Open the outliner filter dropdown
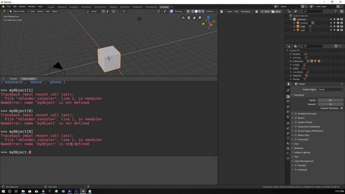345x194 pixels. (336, 11)
